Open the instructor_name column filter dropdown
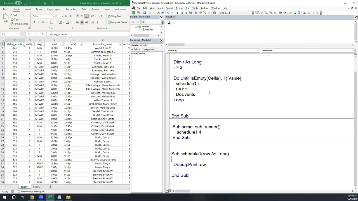This screenshot has width=358, height=201. [x=121, y=44]
